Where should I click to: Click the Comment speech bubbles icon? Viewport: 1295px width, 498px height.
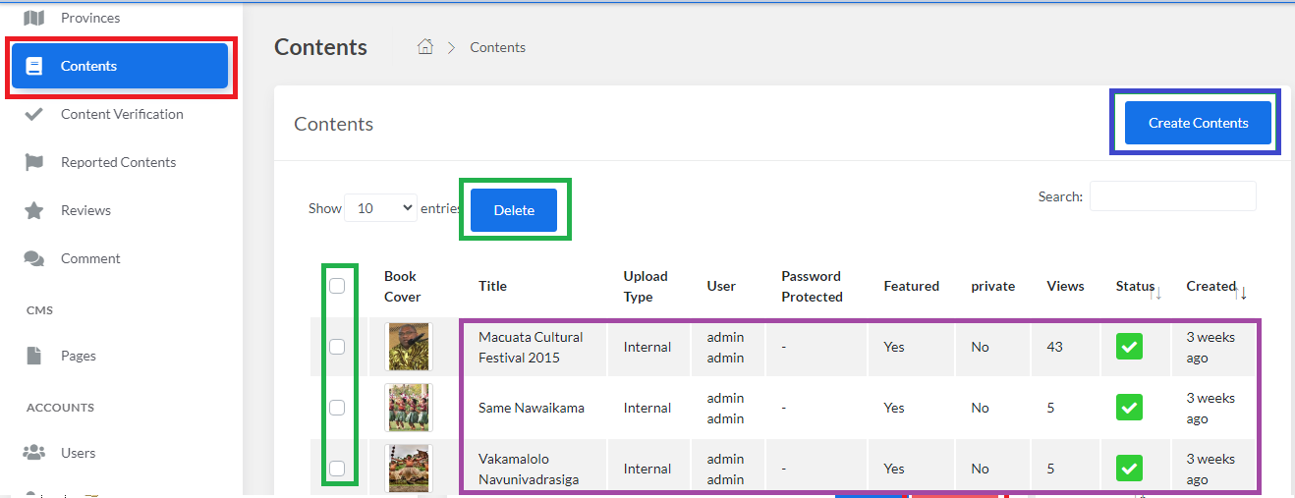pos(34,258)
